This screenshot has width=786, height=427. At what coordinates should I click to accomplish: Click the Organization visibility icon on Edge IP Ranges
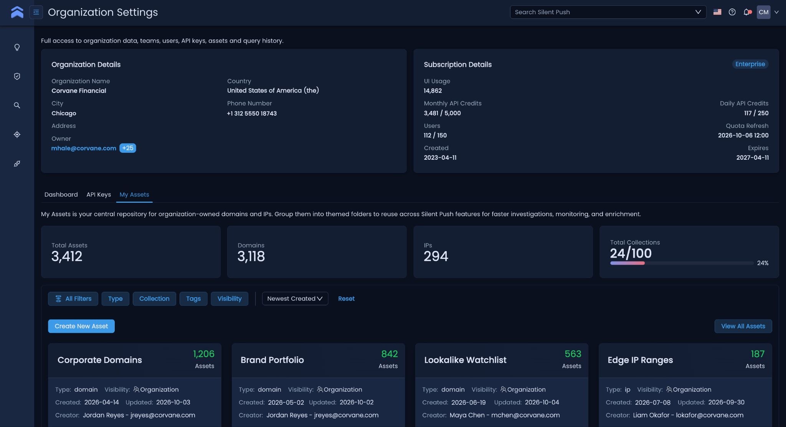669,389
